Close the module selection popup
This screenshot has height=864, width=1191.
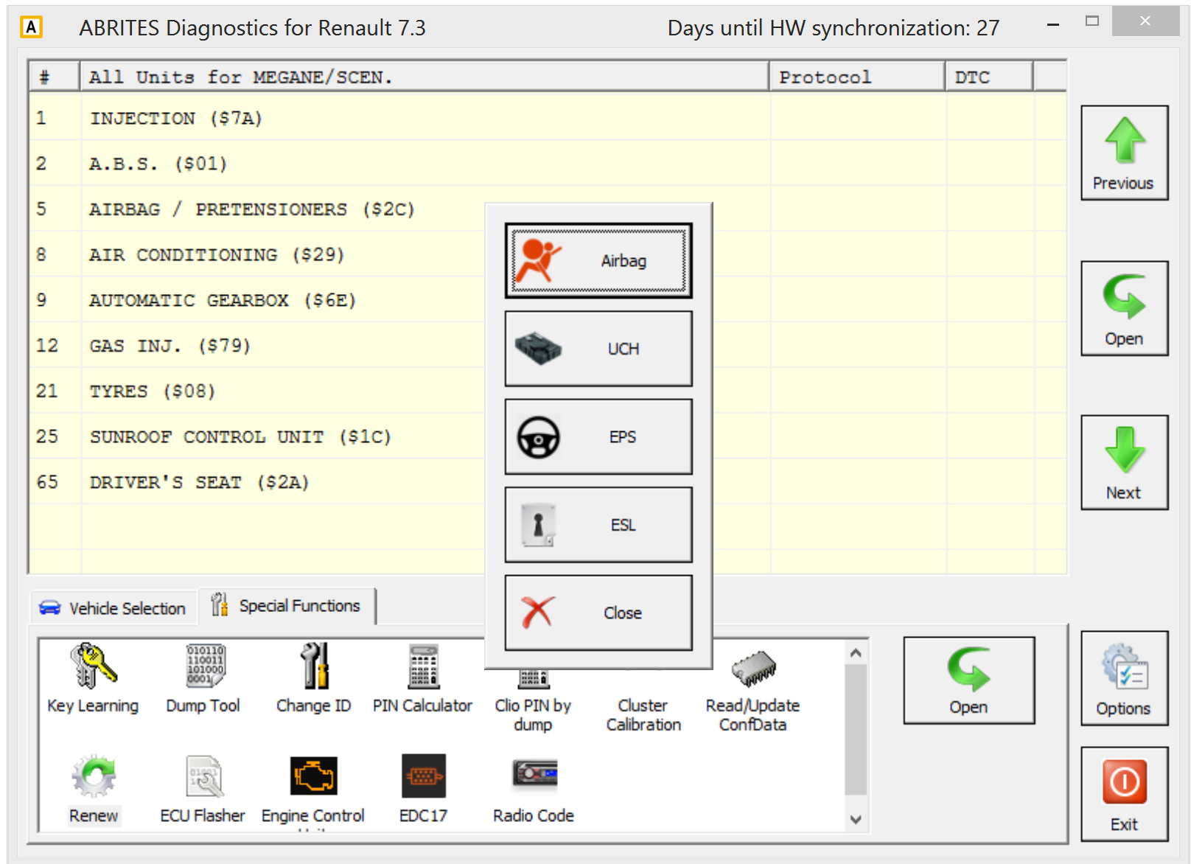(x=598, y=613)
